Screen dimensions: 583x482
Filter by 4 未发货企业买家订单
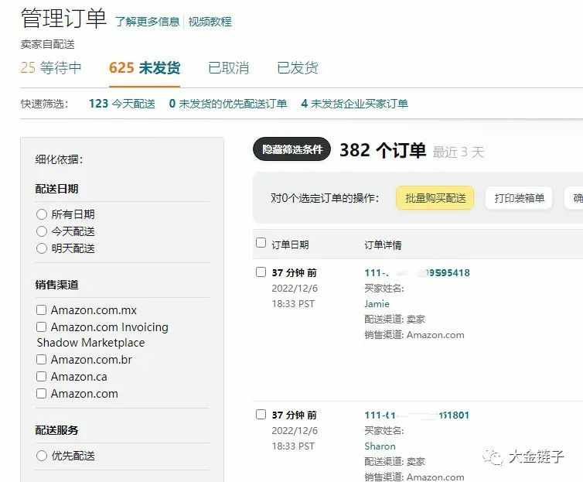(355, 104)
